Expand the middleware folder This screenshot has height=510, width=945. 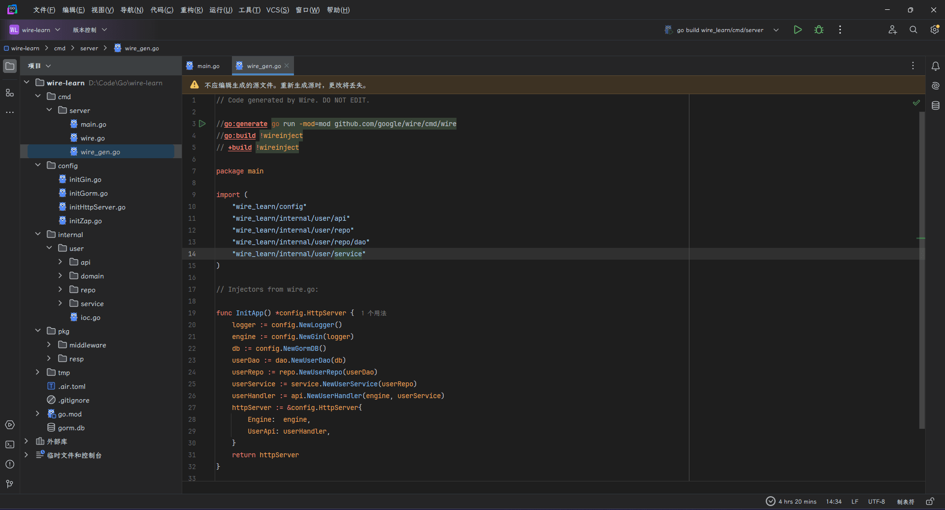[x=49, y=344]
